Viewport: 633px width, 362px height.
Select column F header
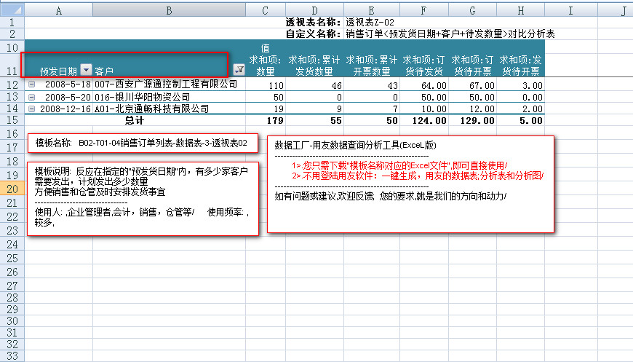click(x=423, y=9)
